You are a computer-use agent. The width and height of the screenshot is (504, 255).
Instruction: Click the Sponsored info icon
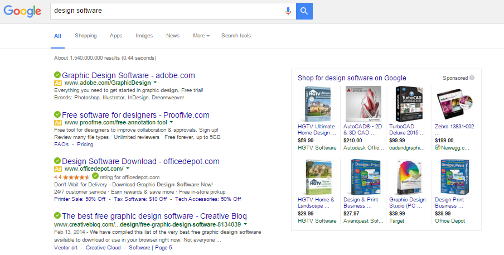472,78
